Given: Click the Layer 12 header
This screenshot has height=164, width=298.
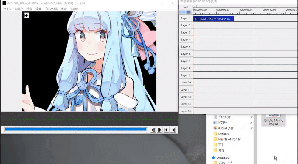Looking at the screenshot, I should [185, 97].
